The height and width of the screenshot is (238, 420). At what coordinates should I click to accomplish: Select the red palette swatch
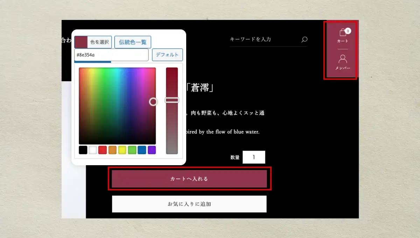(103, 150)
